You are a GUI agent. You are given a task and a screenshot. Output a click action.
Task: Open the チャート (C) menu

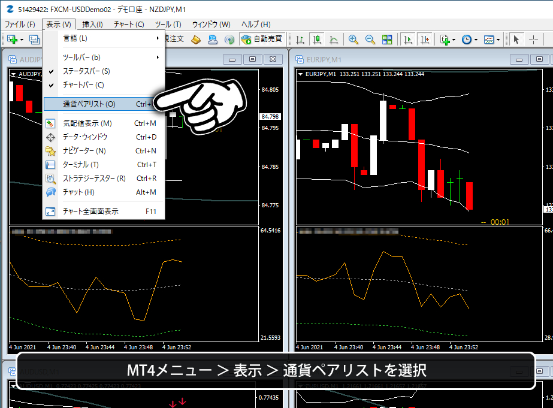(x=129, y=25)
